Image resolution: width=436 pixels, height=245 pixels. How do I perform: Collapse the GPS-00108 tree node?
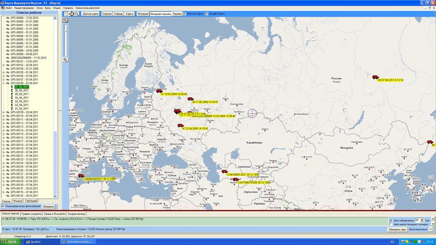coord(3,83)
